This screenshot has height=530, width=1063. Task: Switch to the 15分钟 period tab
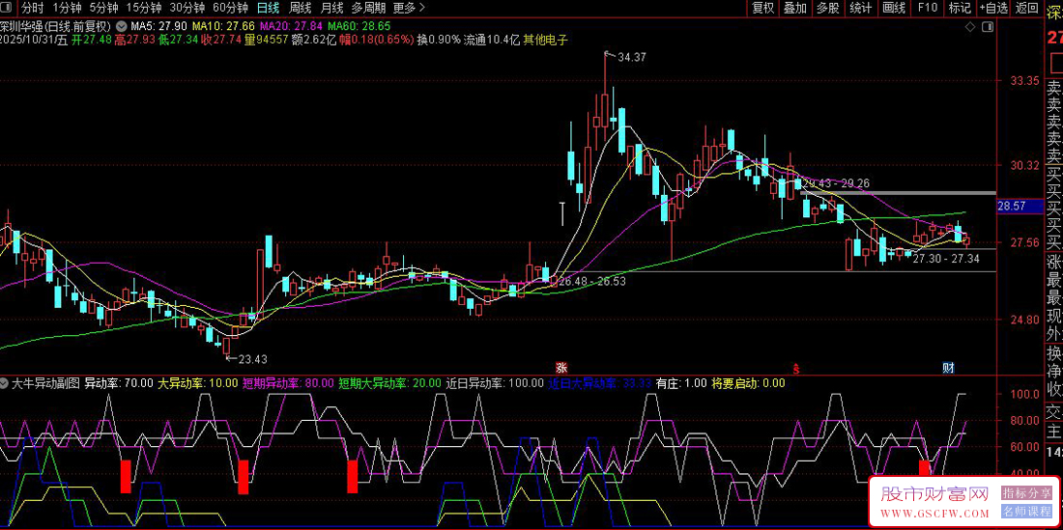pyautogui.click(x=144, y=8)
